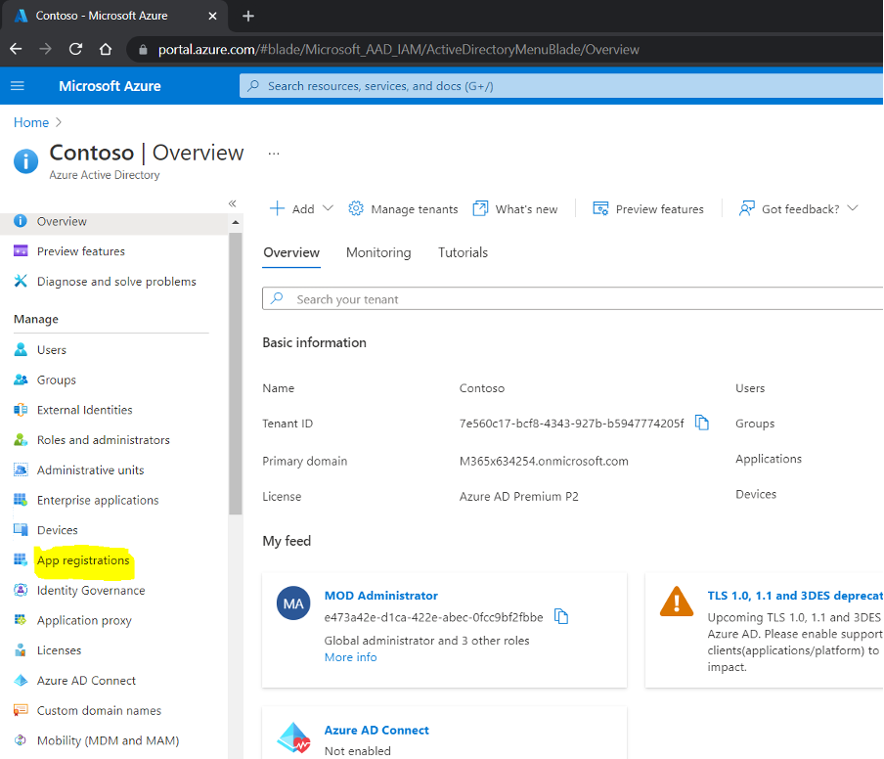Click the browser back arrow
Viewport: 884px width, 759px height.
tap(16, 49)
